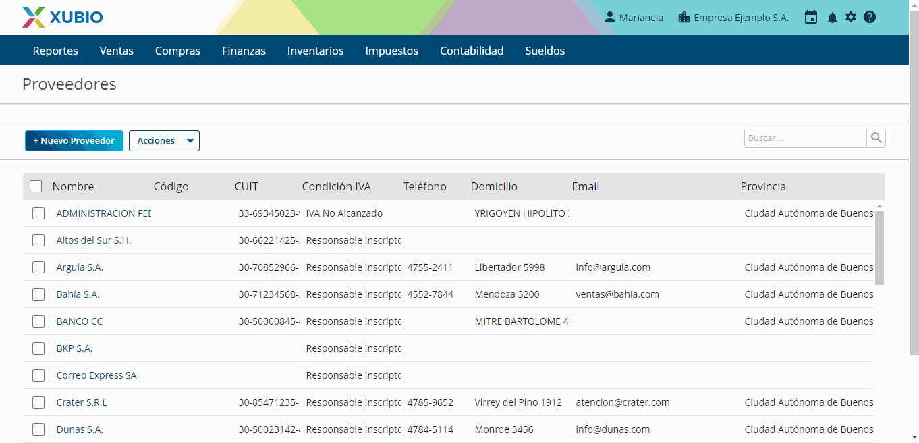Sort by Email column header

586,186
